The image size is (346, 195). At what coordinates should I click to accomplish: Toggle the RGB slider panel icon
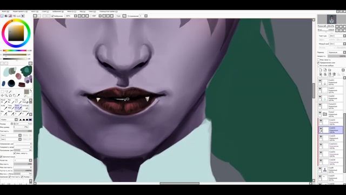tap(6, 16)
